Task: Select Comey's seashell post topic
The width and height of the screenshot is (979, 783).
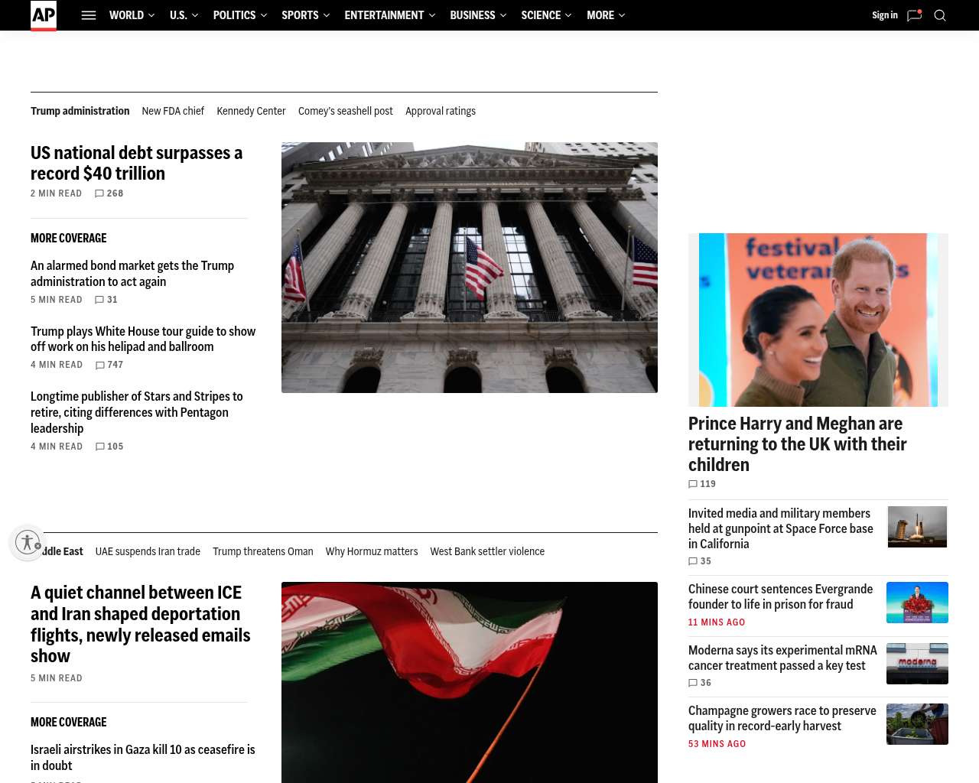Action: 346,111
